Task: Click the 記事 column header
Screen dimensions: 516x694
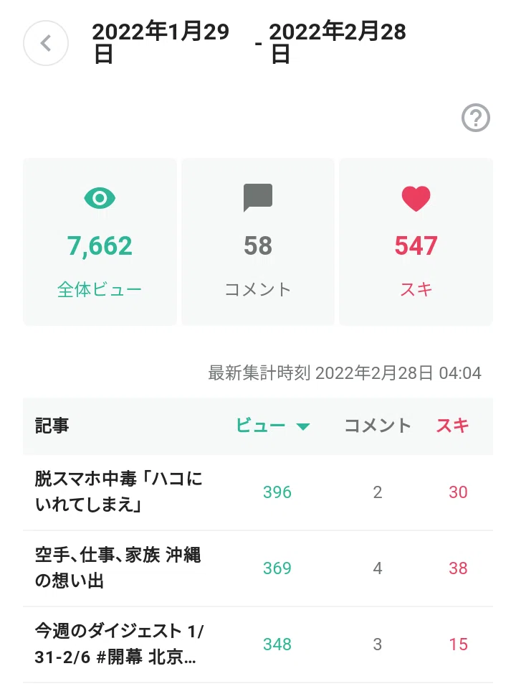Action: 52,426
